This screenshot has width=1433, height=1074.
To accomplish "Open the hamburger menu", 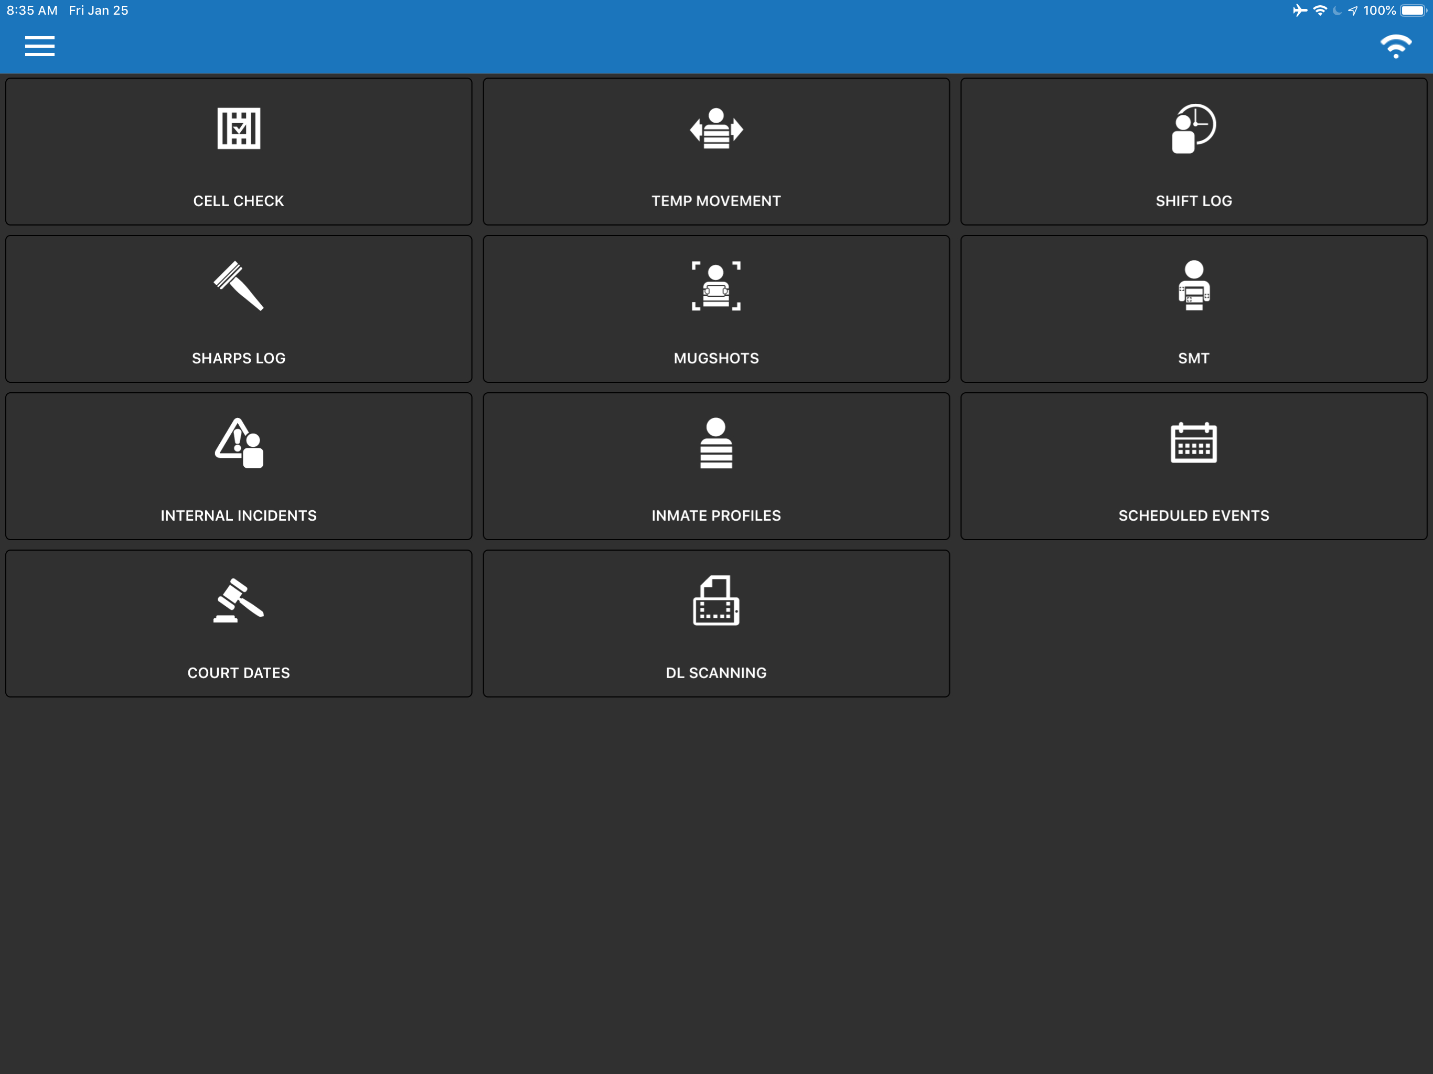I will (x=39, y=47).
